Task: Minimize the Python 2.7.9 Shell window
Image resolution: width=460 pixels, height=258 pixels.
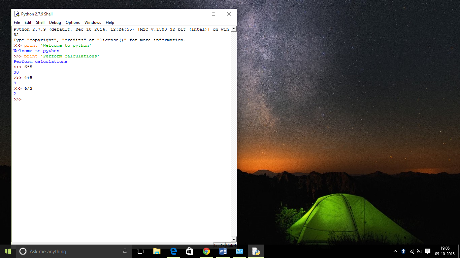Action: (198, 14)
